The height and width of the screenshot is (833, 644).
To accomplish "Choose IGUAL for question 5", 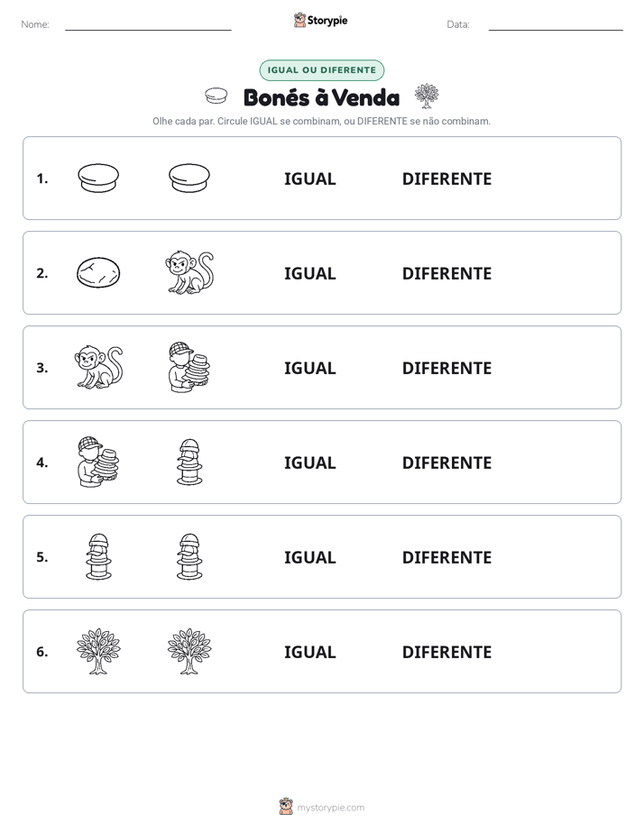I will (309, 557).
